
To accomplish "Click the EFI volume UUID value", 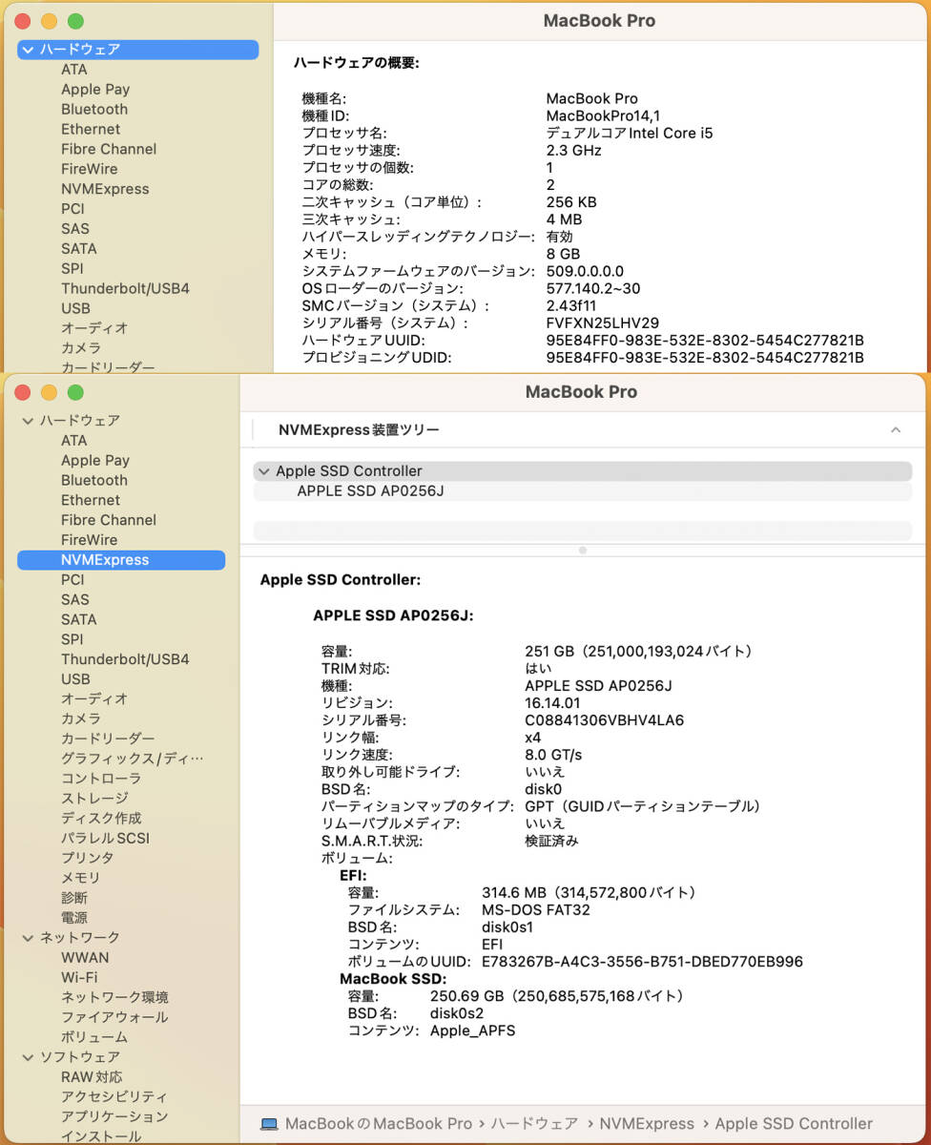I will click(643, 962).
